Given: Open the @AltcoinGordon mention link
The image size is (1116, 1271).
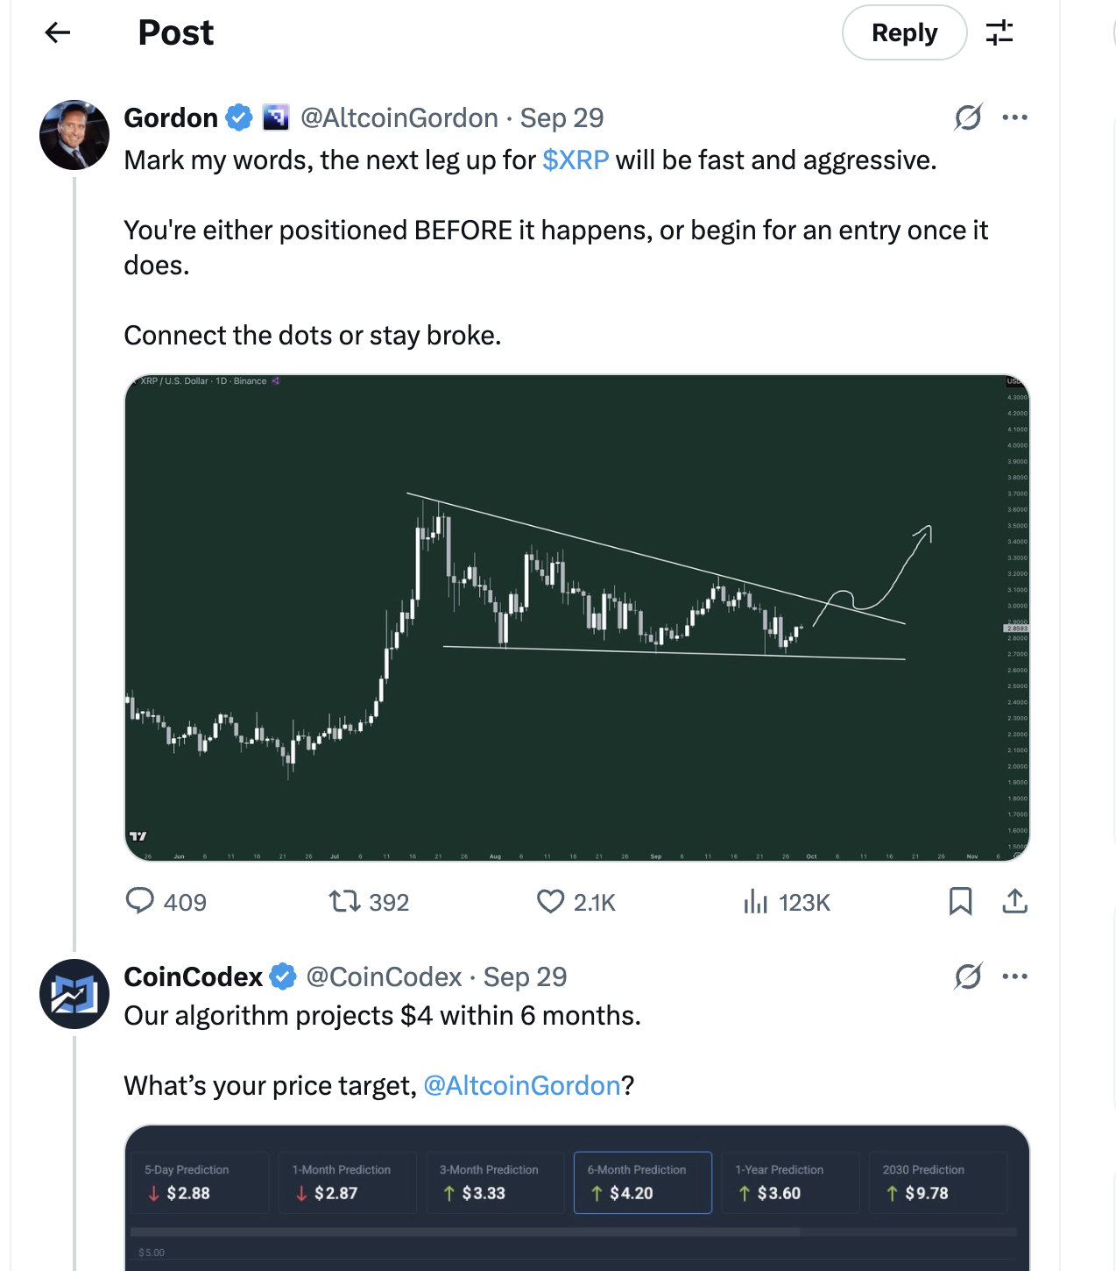Looking at the screenshot, I should (522, 1086).
